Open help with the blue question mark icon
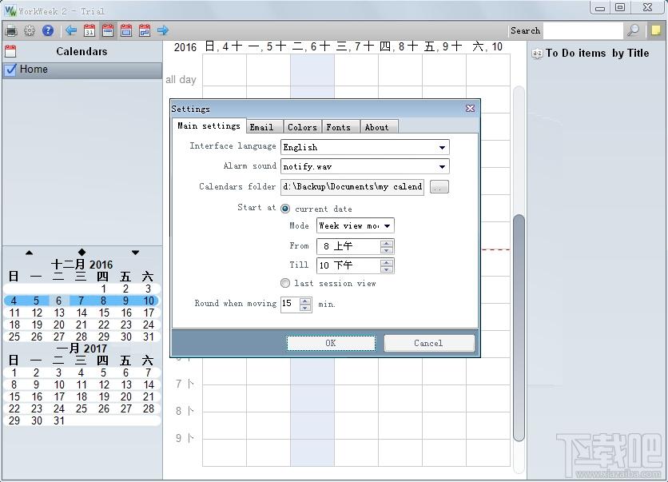This screenshot has width=668, height=482. [48, 30]
